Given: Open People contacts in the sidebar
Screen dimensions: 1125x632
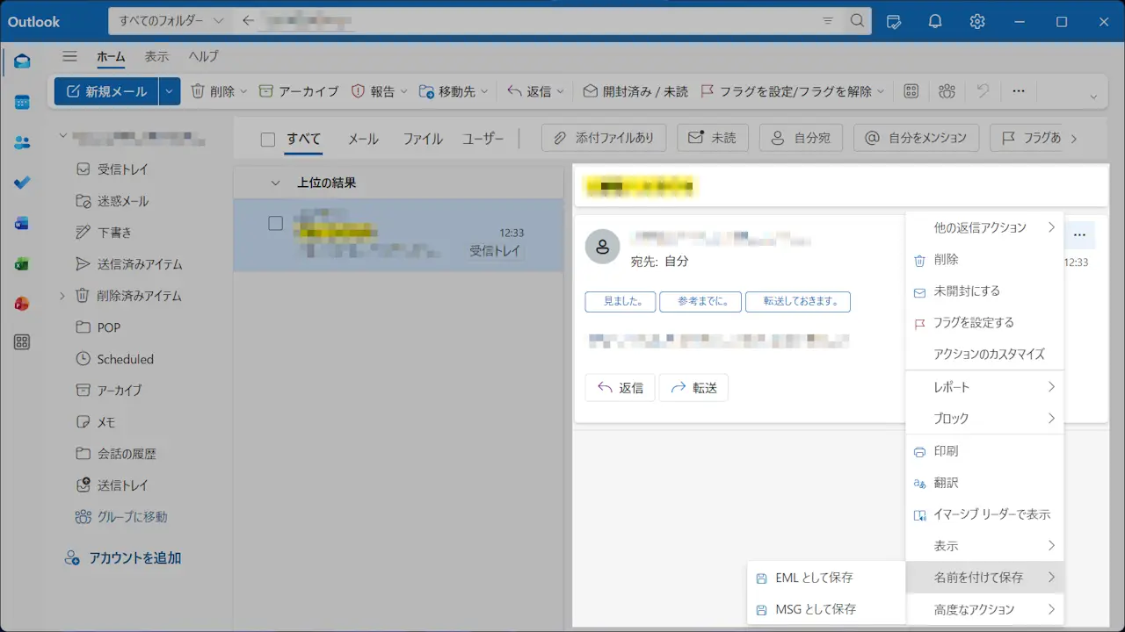Looking at the screenshot, I should (22, 143).
